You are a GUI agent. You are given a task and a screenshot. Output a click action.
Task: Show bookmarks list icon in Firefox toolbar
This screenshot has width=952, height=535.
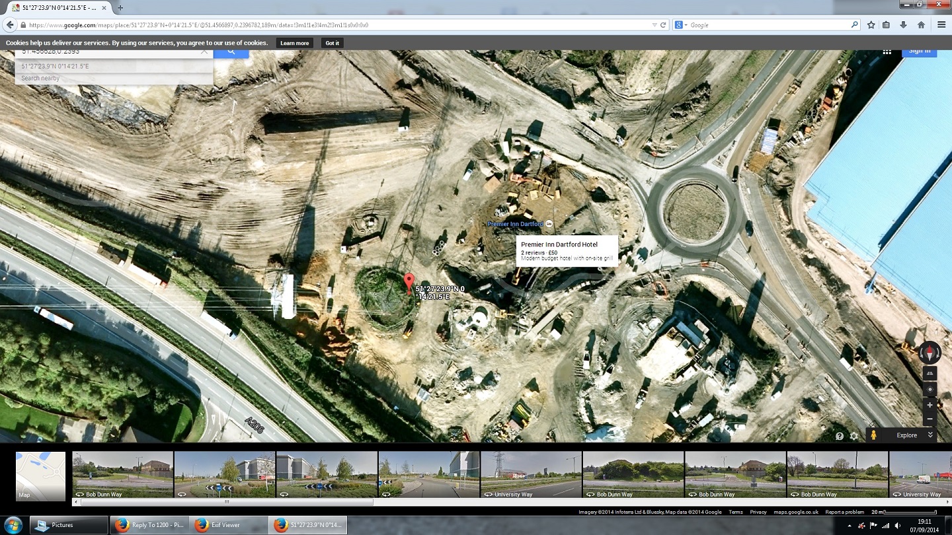point(887,25)
